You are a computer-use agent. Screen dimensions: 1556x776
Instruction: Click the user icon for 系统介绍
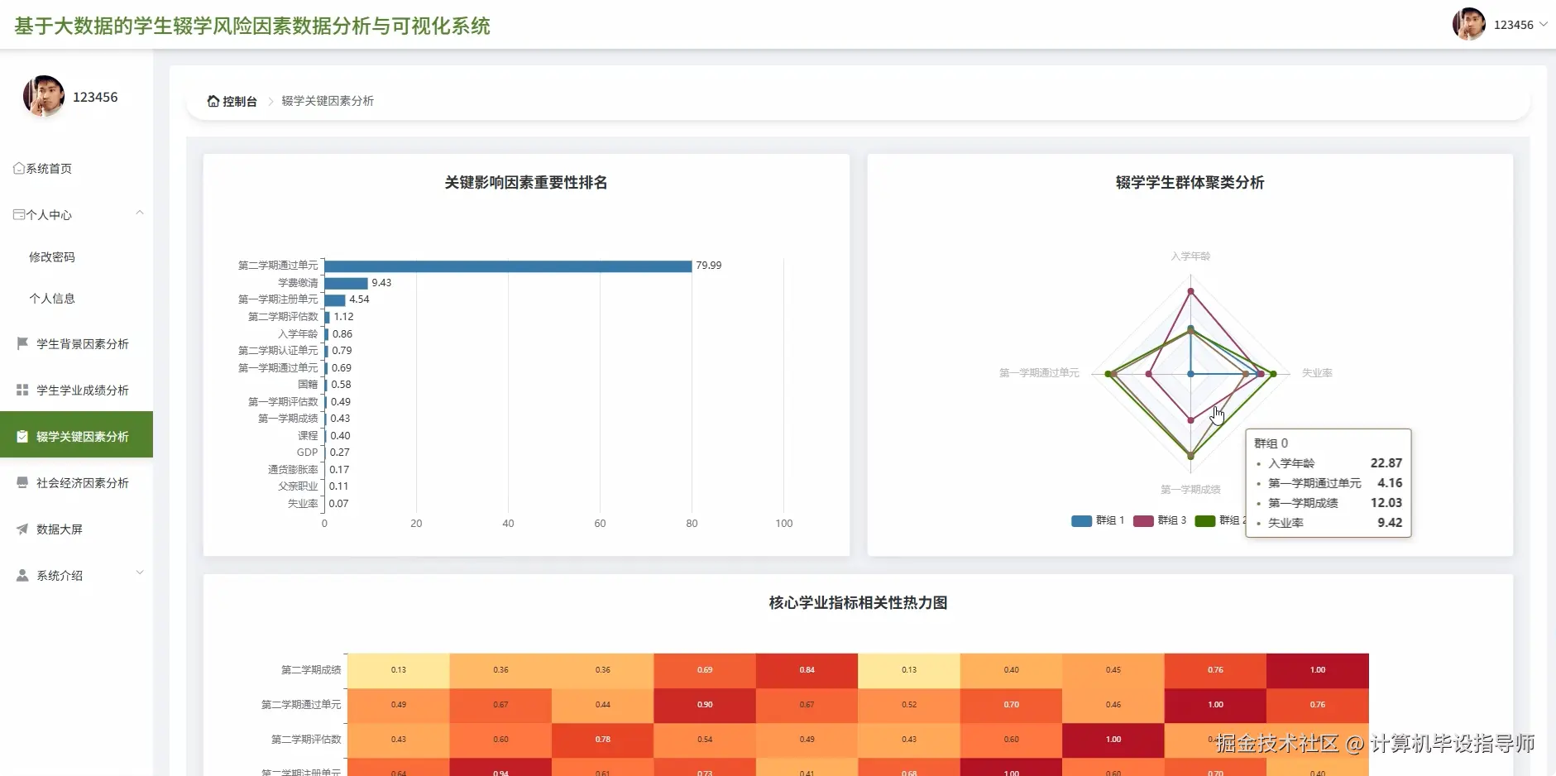click(22, 575)
